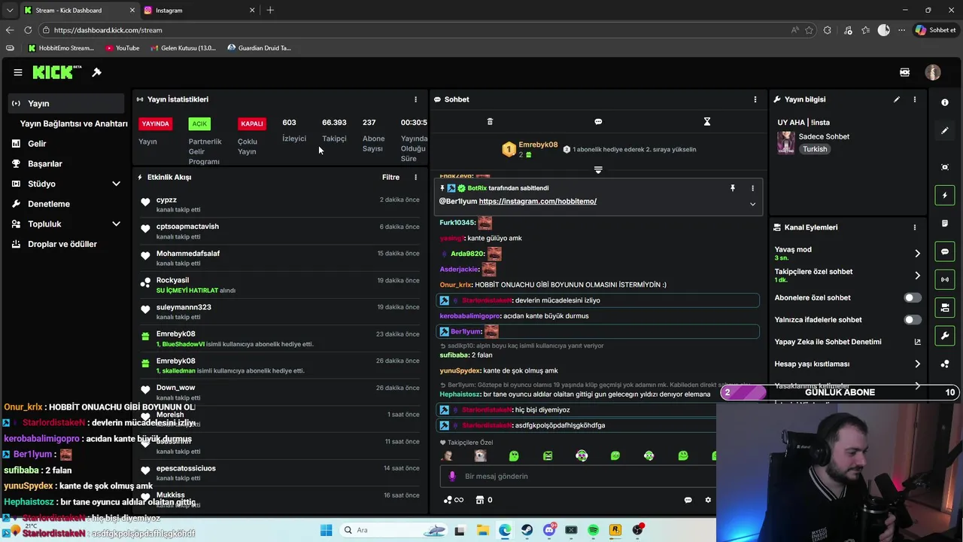Open the Guardian Druid bookmark
The height and width of the screenshot is (542, 963).
pyautogui.click(x=259, y=48)
